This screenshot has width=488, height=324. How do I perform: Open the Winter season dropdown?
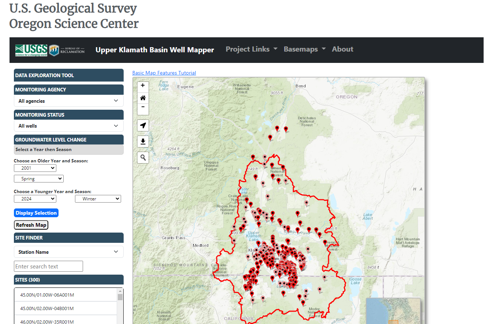point(98,199)
